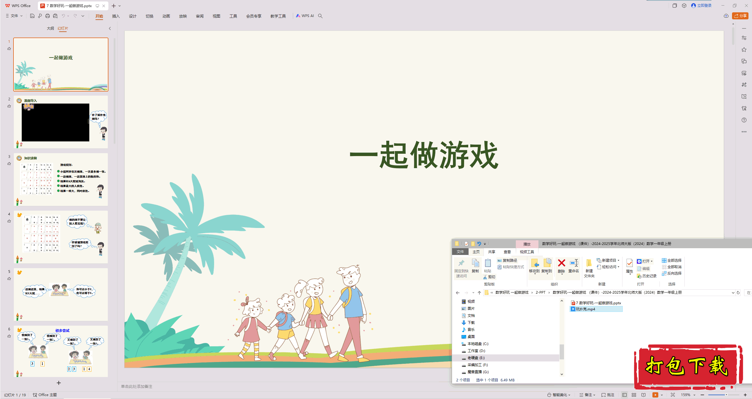Click the zoom out minus button

tap(702, 395)
